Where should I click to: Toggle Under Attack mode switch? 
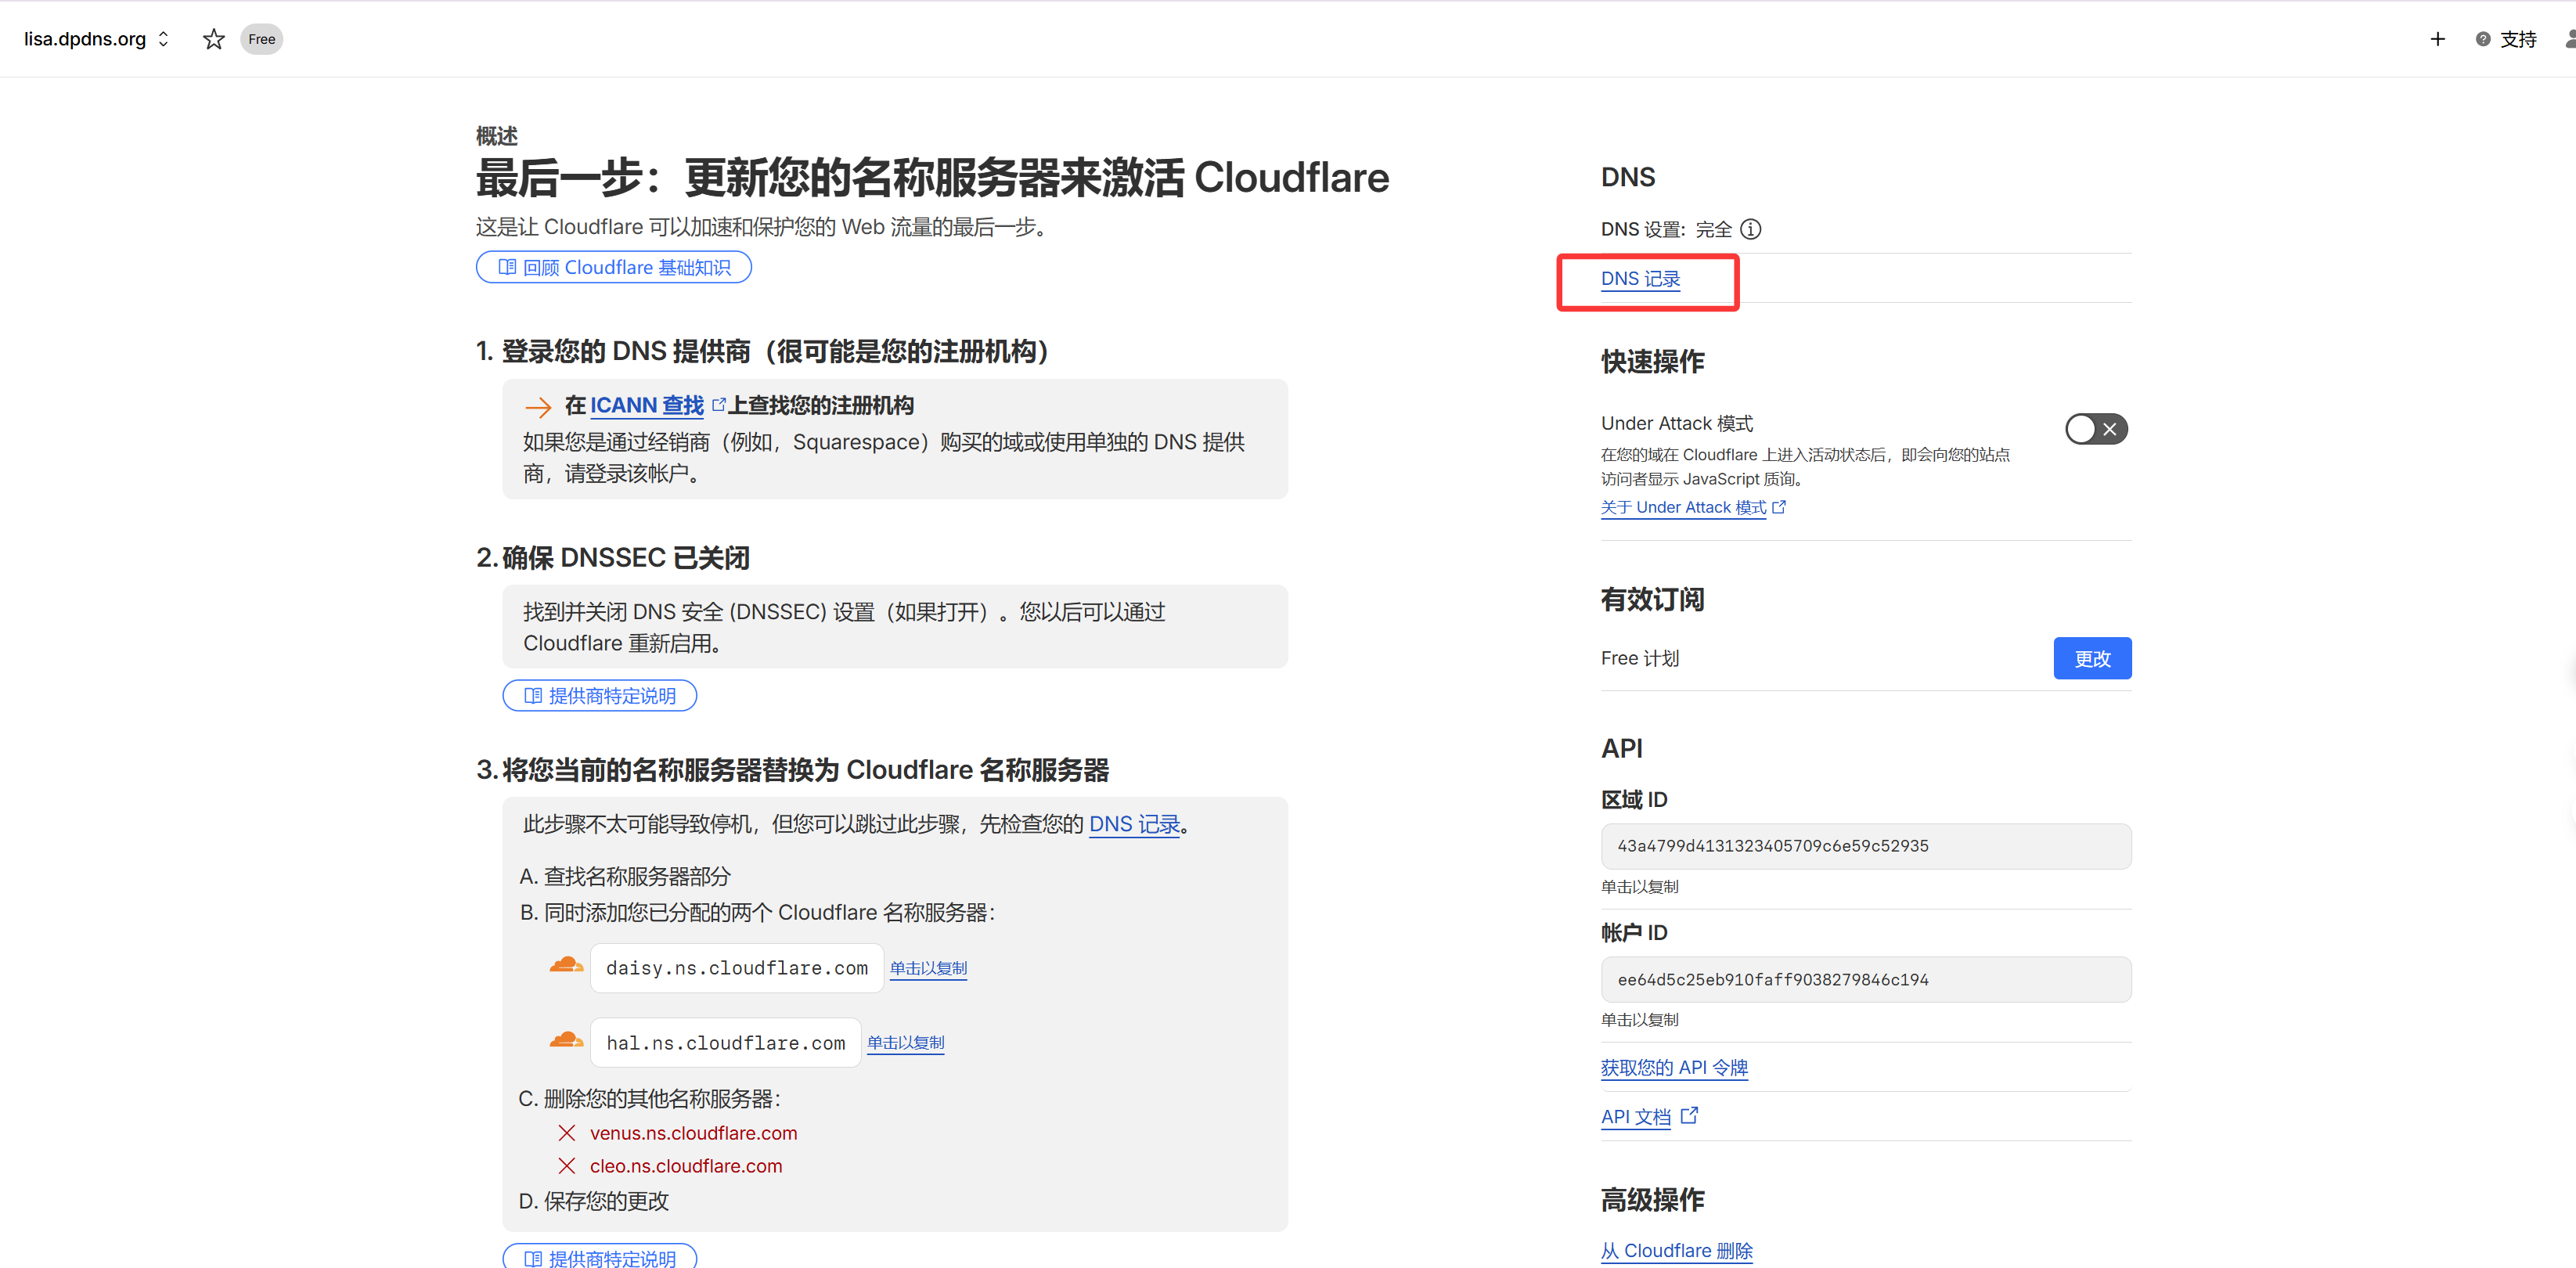tap(2096, 429)
